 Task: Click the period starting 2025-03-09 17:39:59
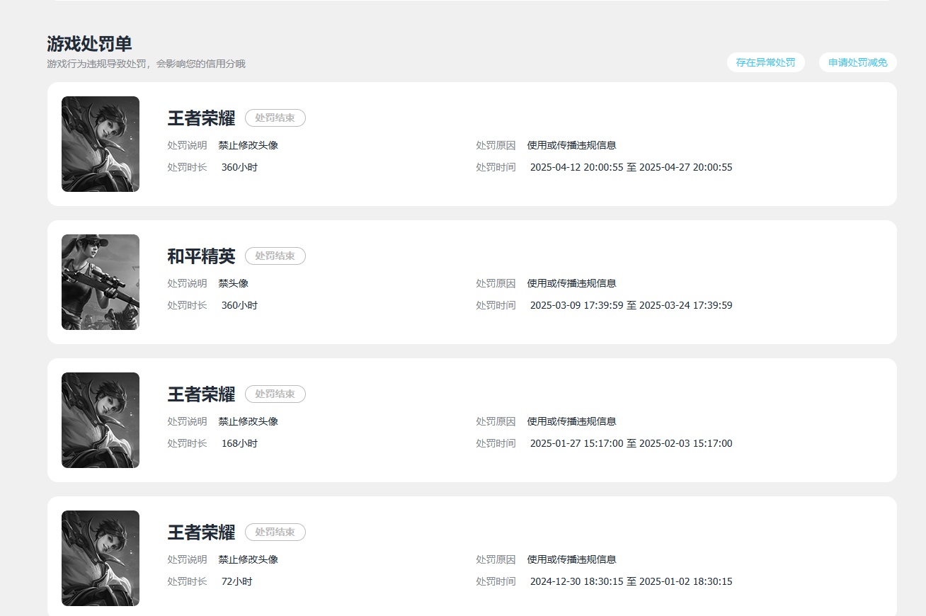[631, 305]
